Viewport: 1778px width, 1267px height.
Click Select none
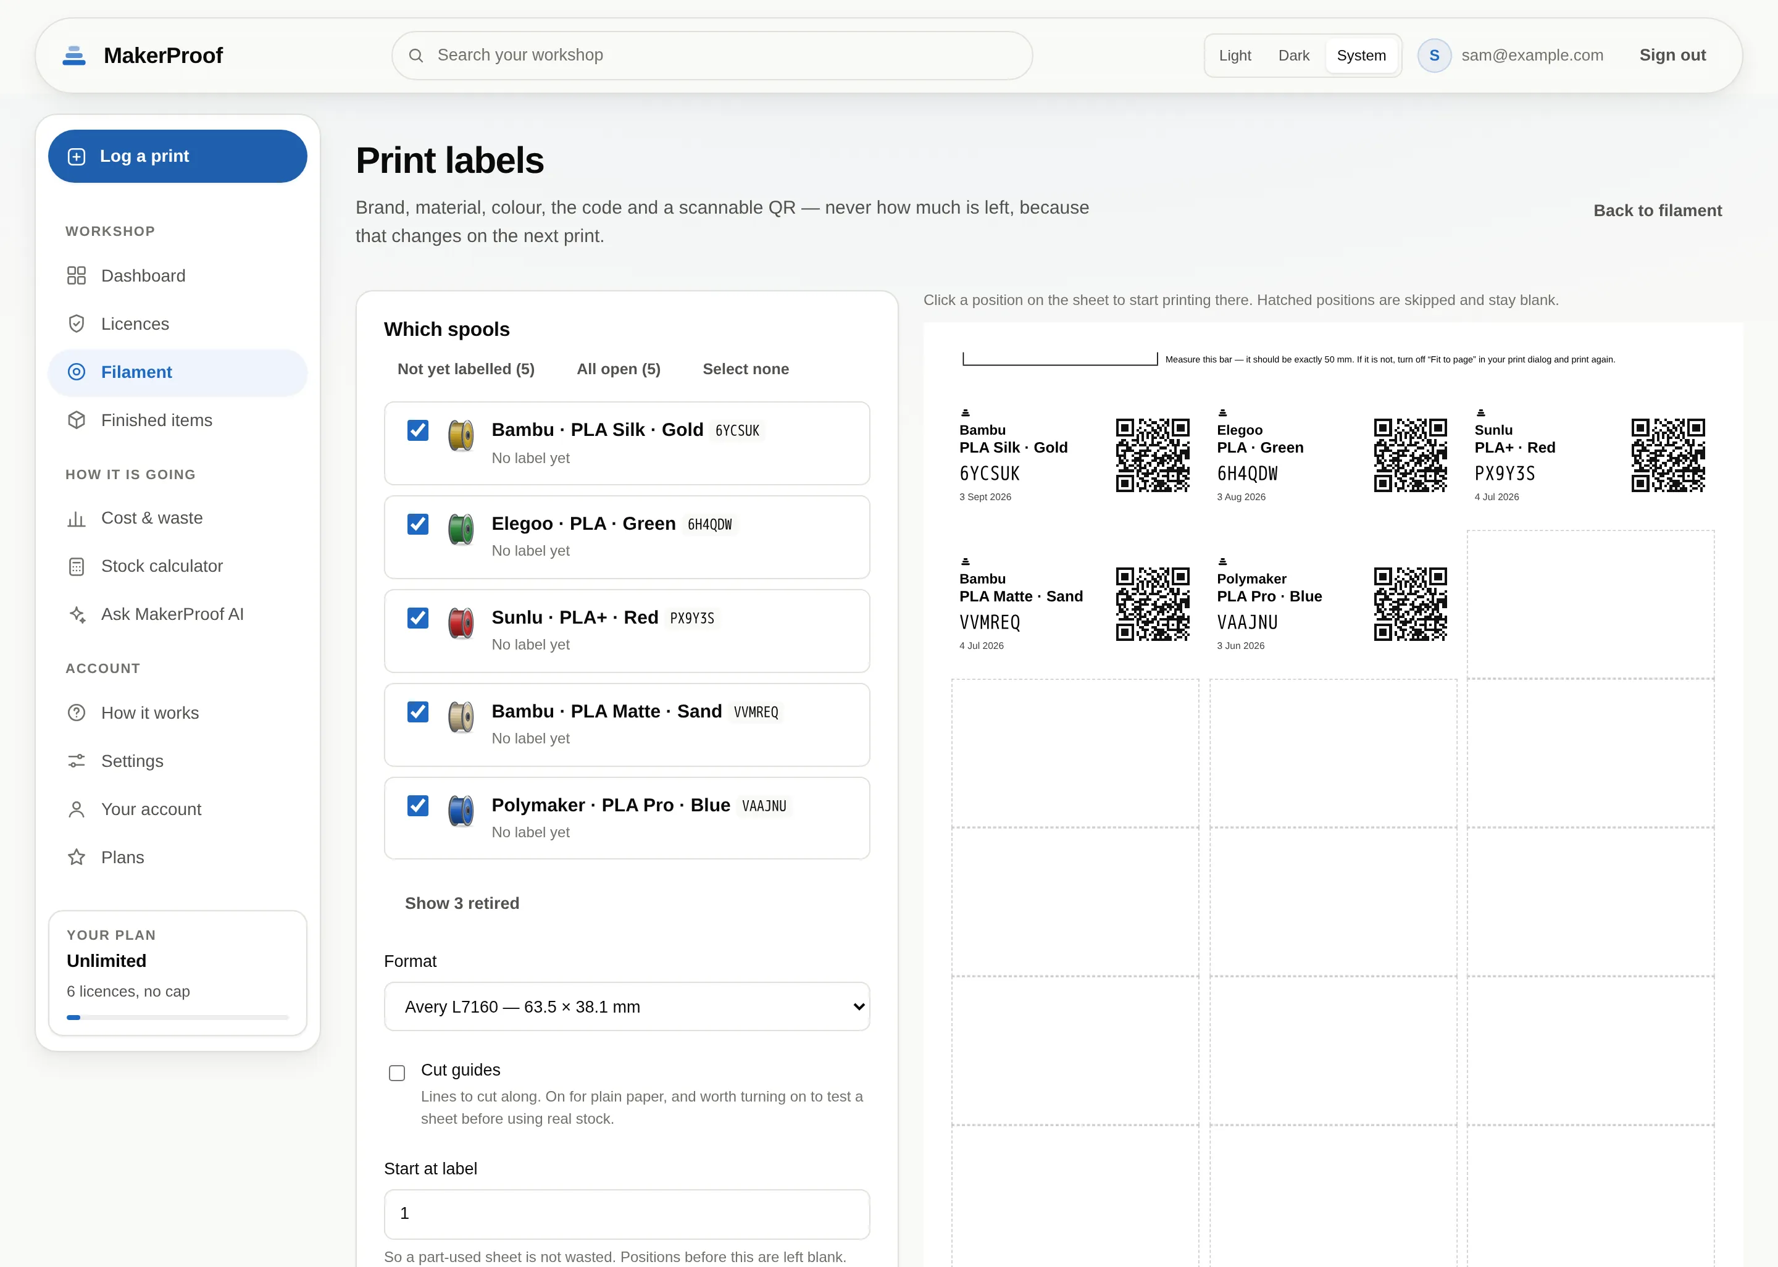pyautogui.click(x=746, y=369)
